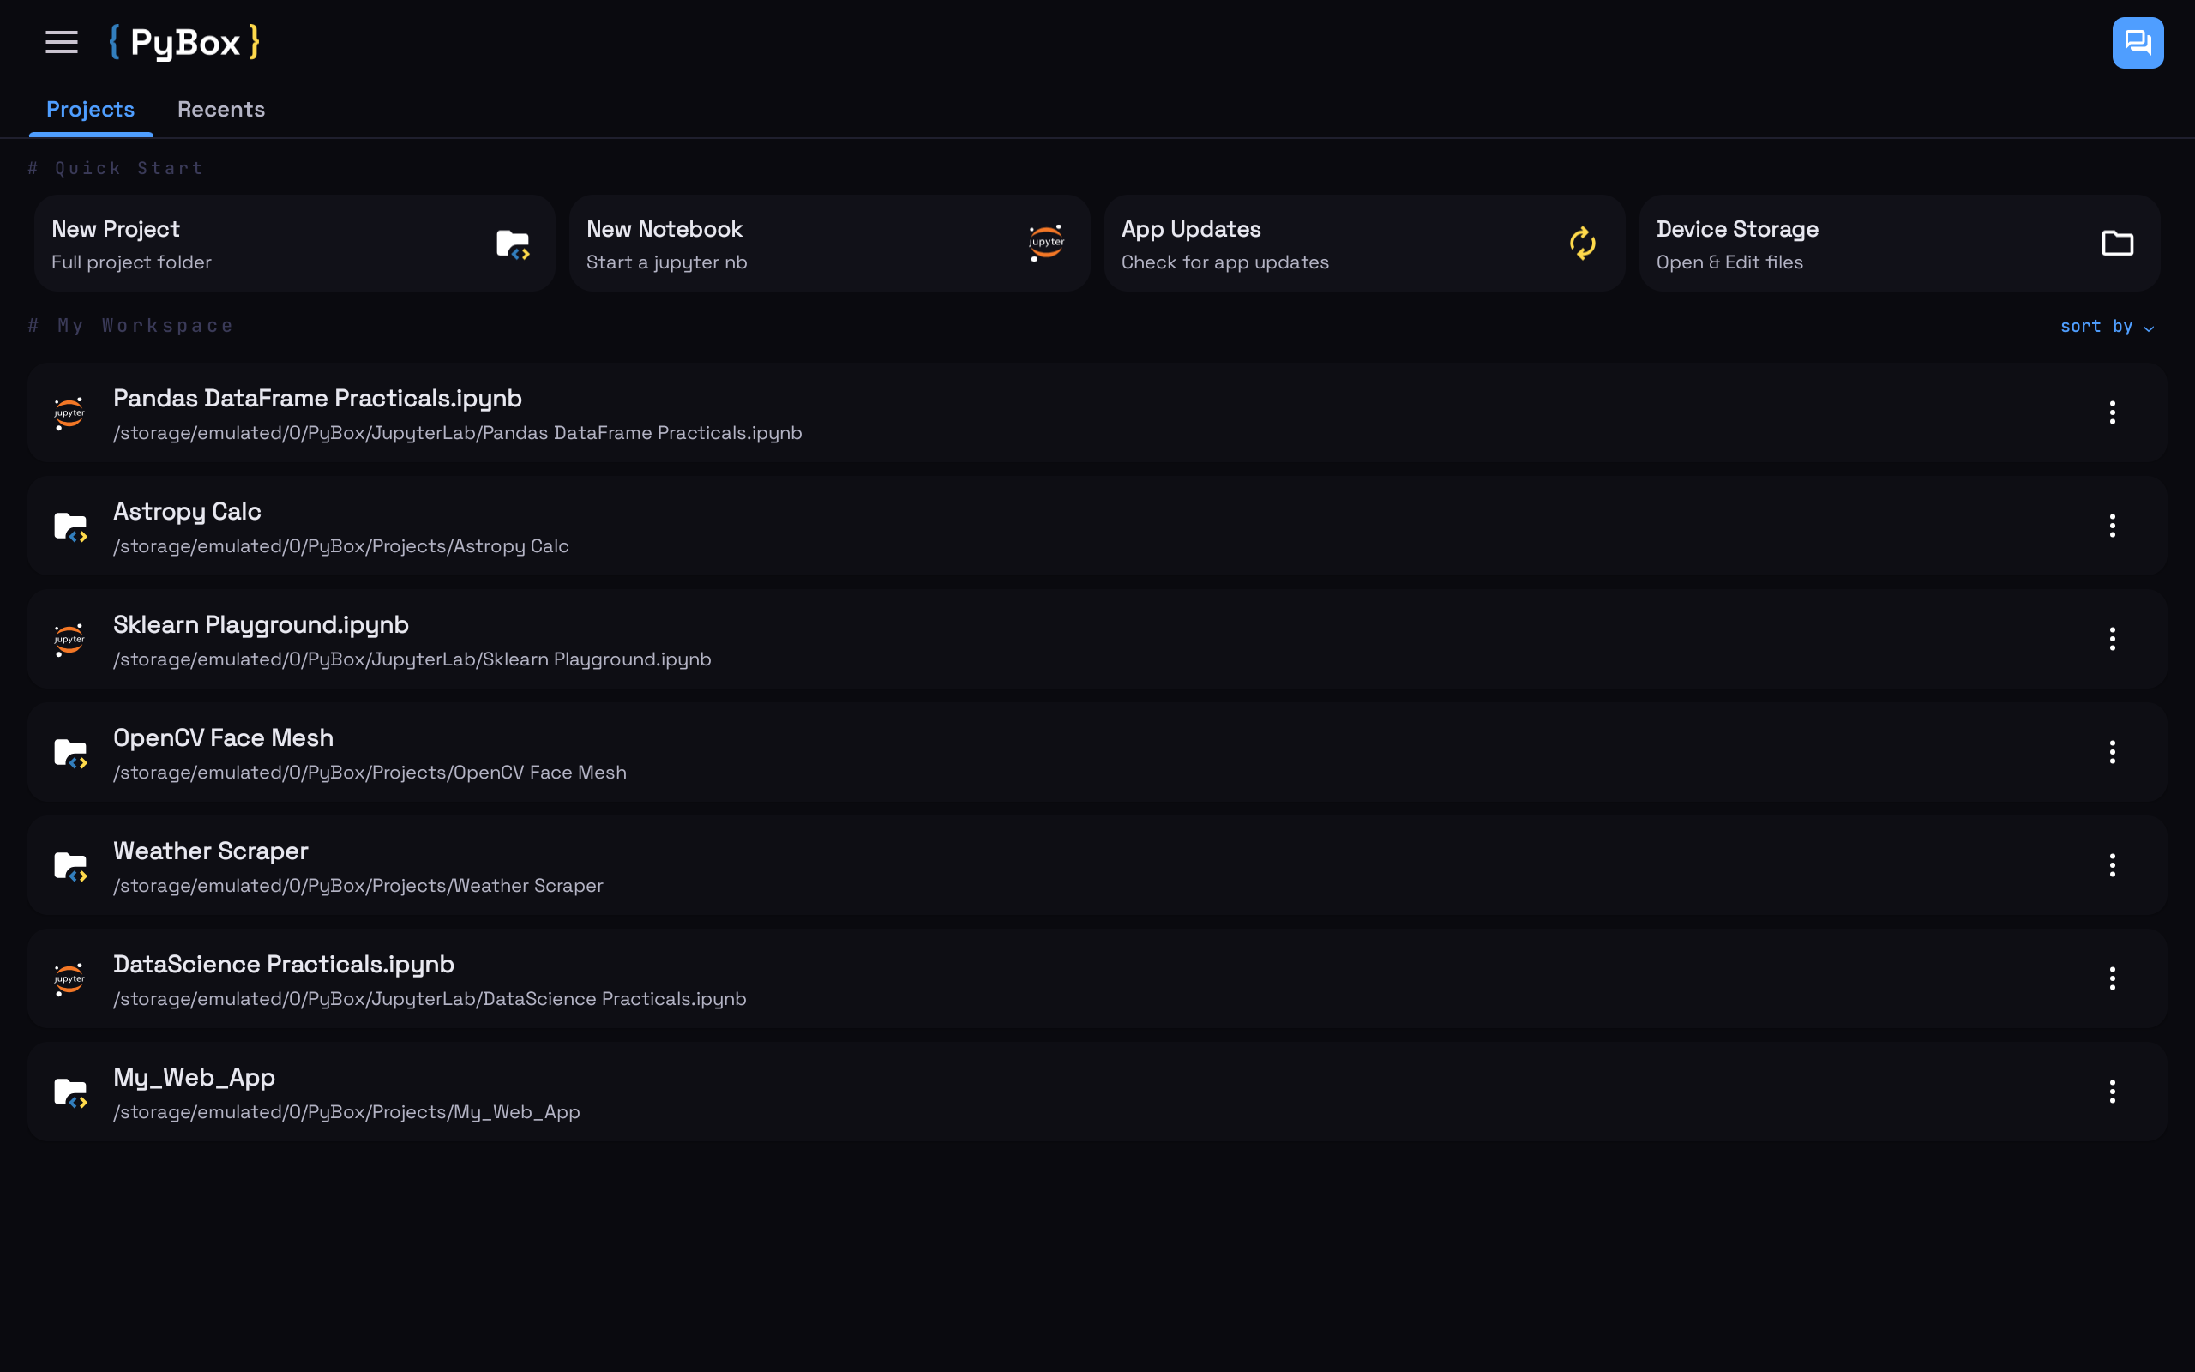
Task: Open options menu for Sklearn Playground.ipynb
Action: (x=2113, y=640)
